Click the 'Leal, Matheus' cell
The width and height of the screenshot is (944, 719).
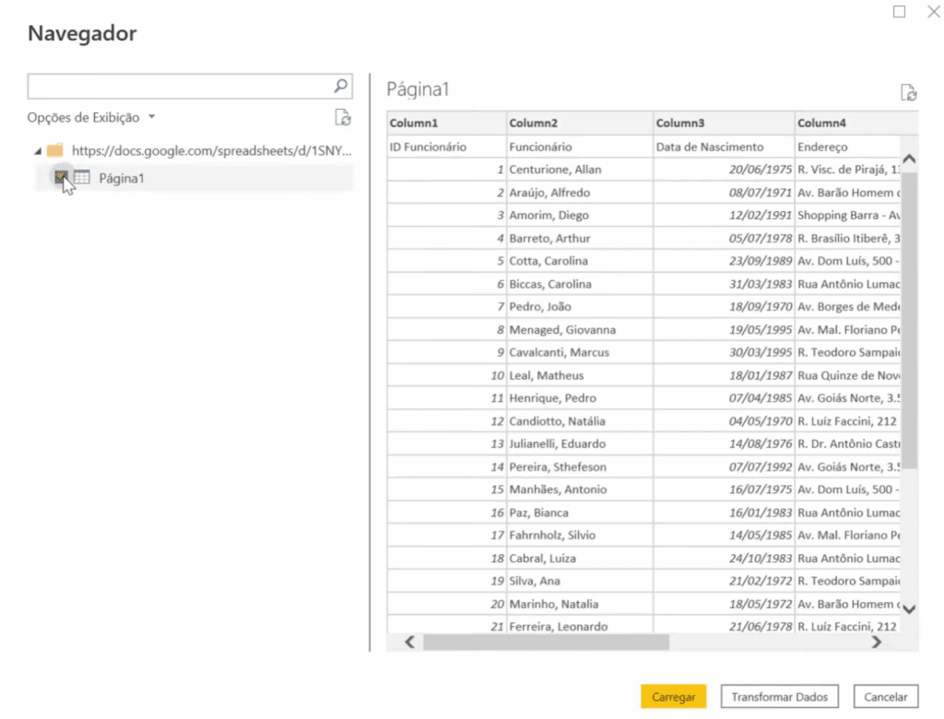pos(580,376)
